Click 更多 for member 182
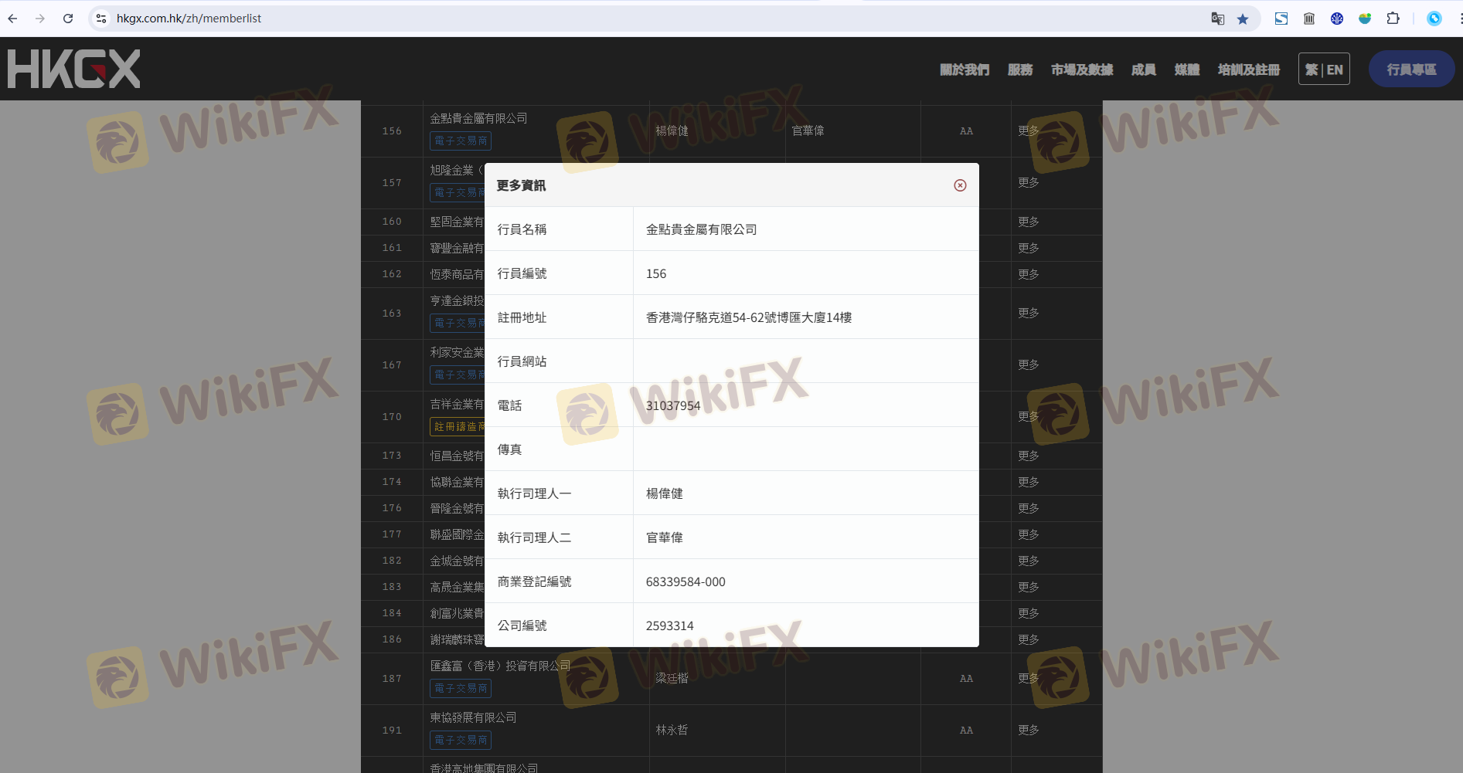Viewport: 1463px width, 773px height. [1029, 561]
